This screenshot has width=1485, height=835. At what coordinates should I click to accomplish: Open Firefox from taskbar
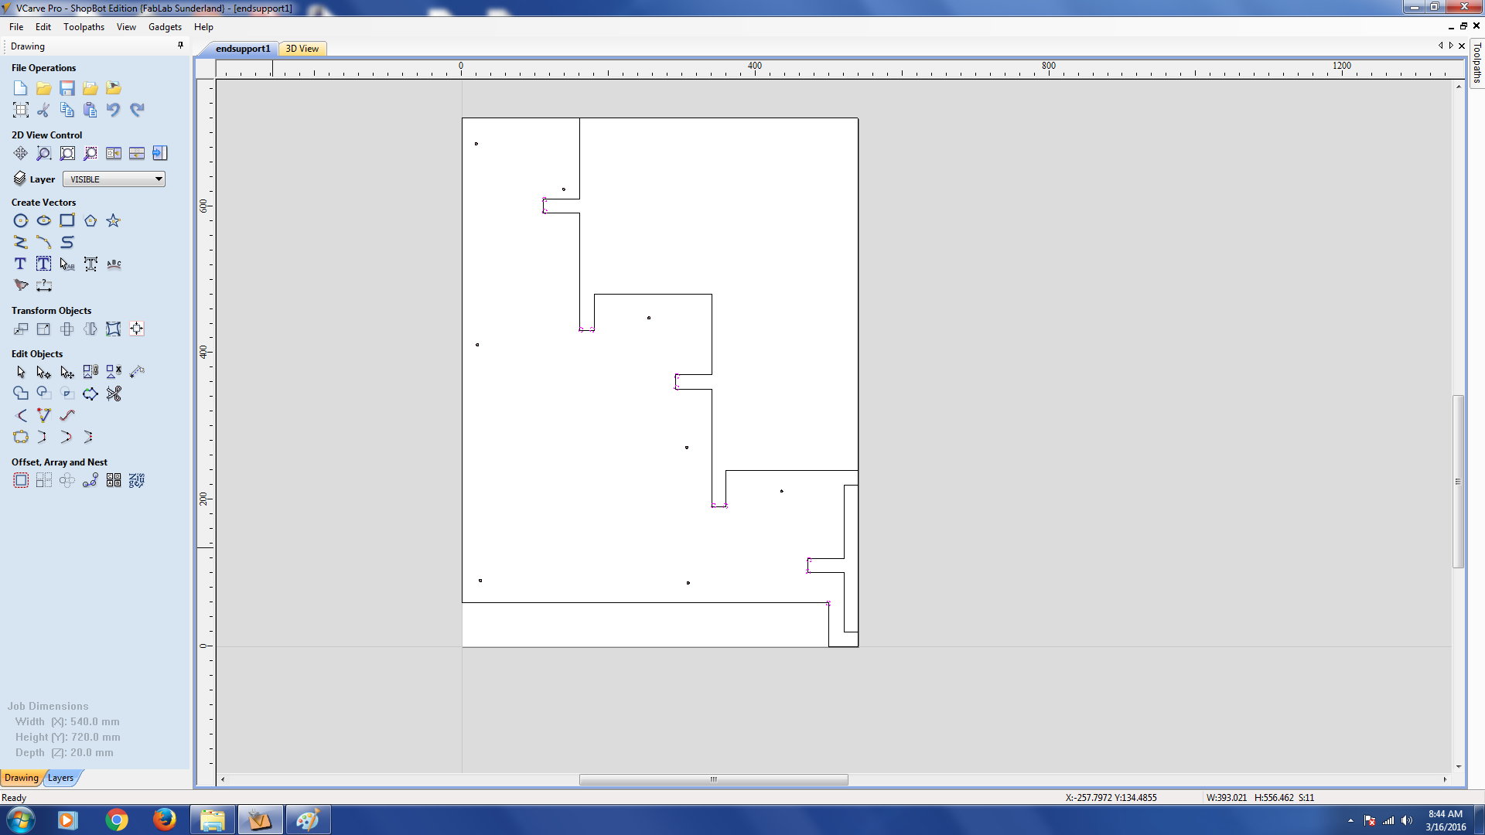164,820
